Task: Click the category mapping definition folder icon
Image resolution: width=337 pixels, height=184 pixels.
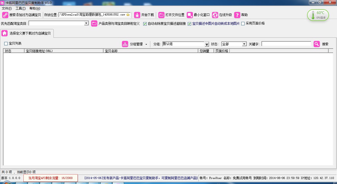Action: (x=94, y=23)
